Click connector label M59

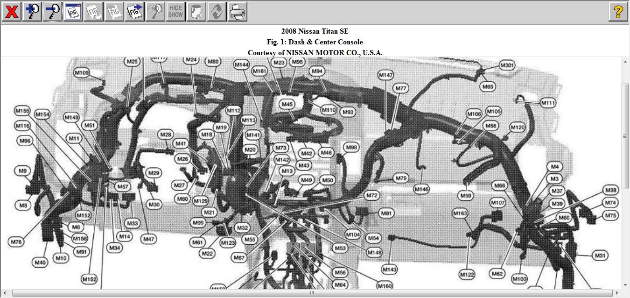click(465, 196)
